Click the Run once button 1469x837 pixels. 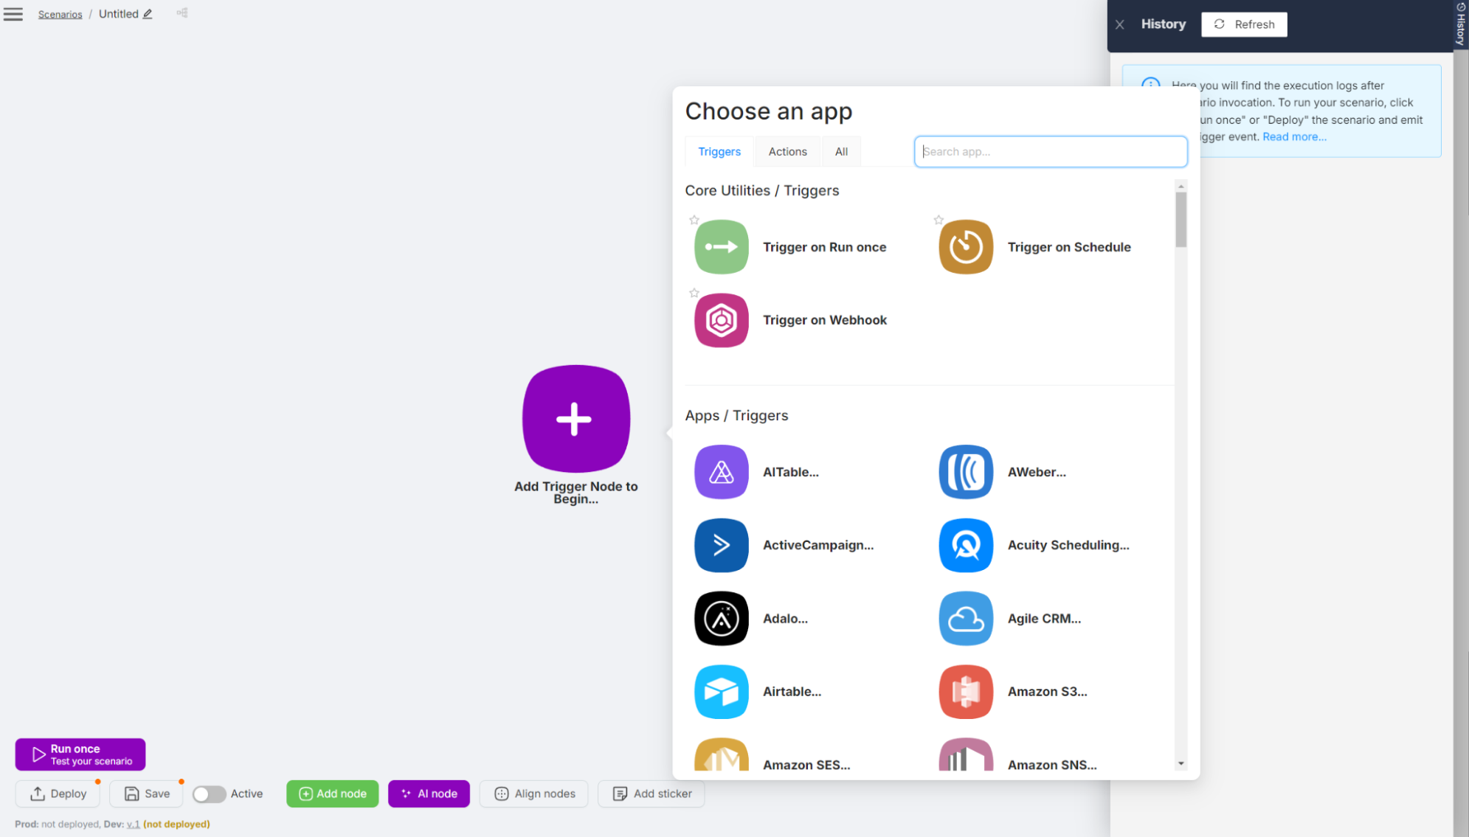(x=80, y=754)
